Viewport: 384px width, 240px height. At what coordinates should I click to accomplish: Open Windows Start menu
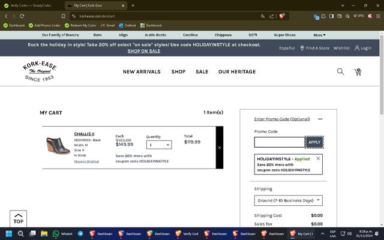tap(9, 233)
